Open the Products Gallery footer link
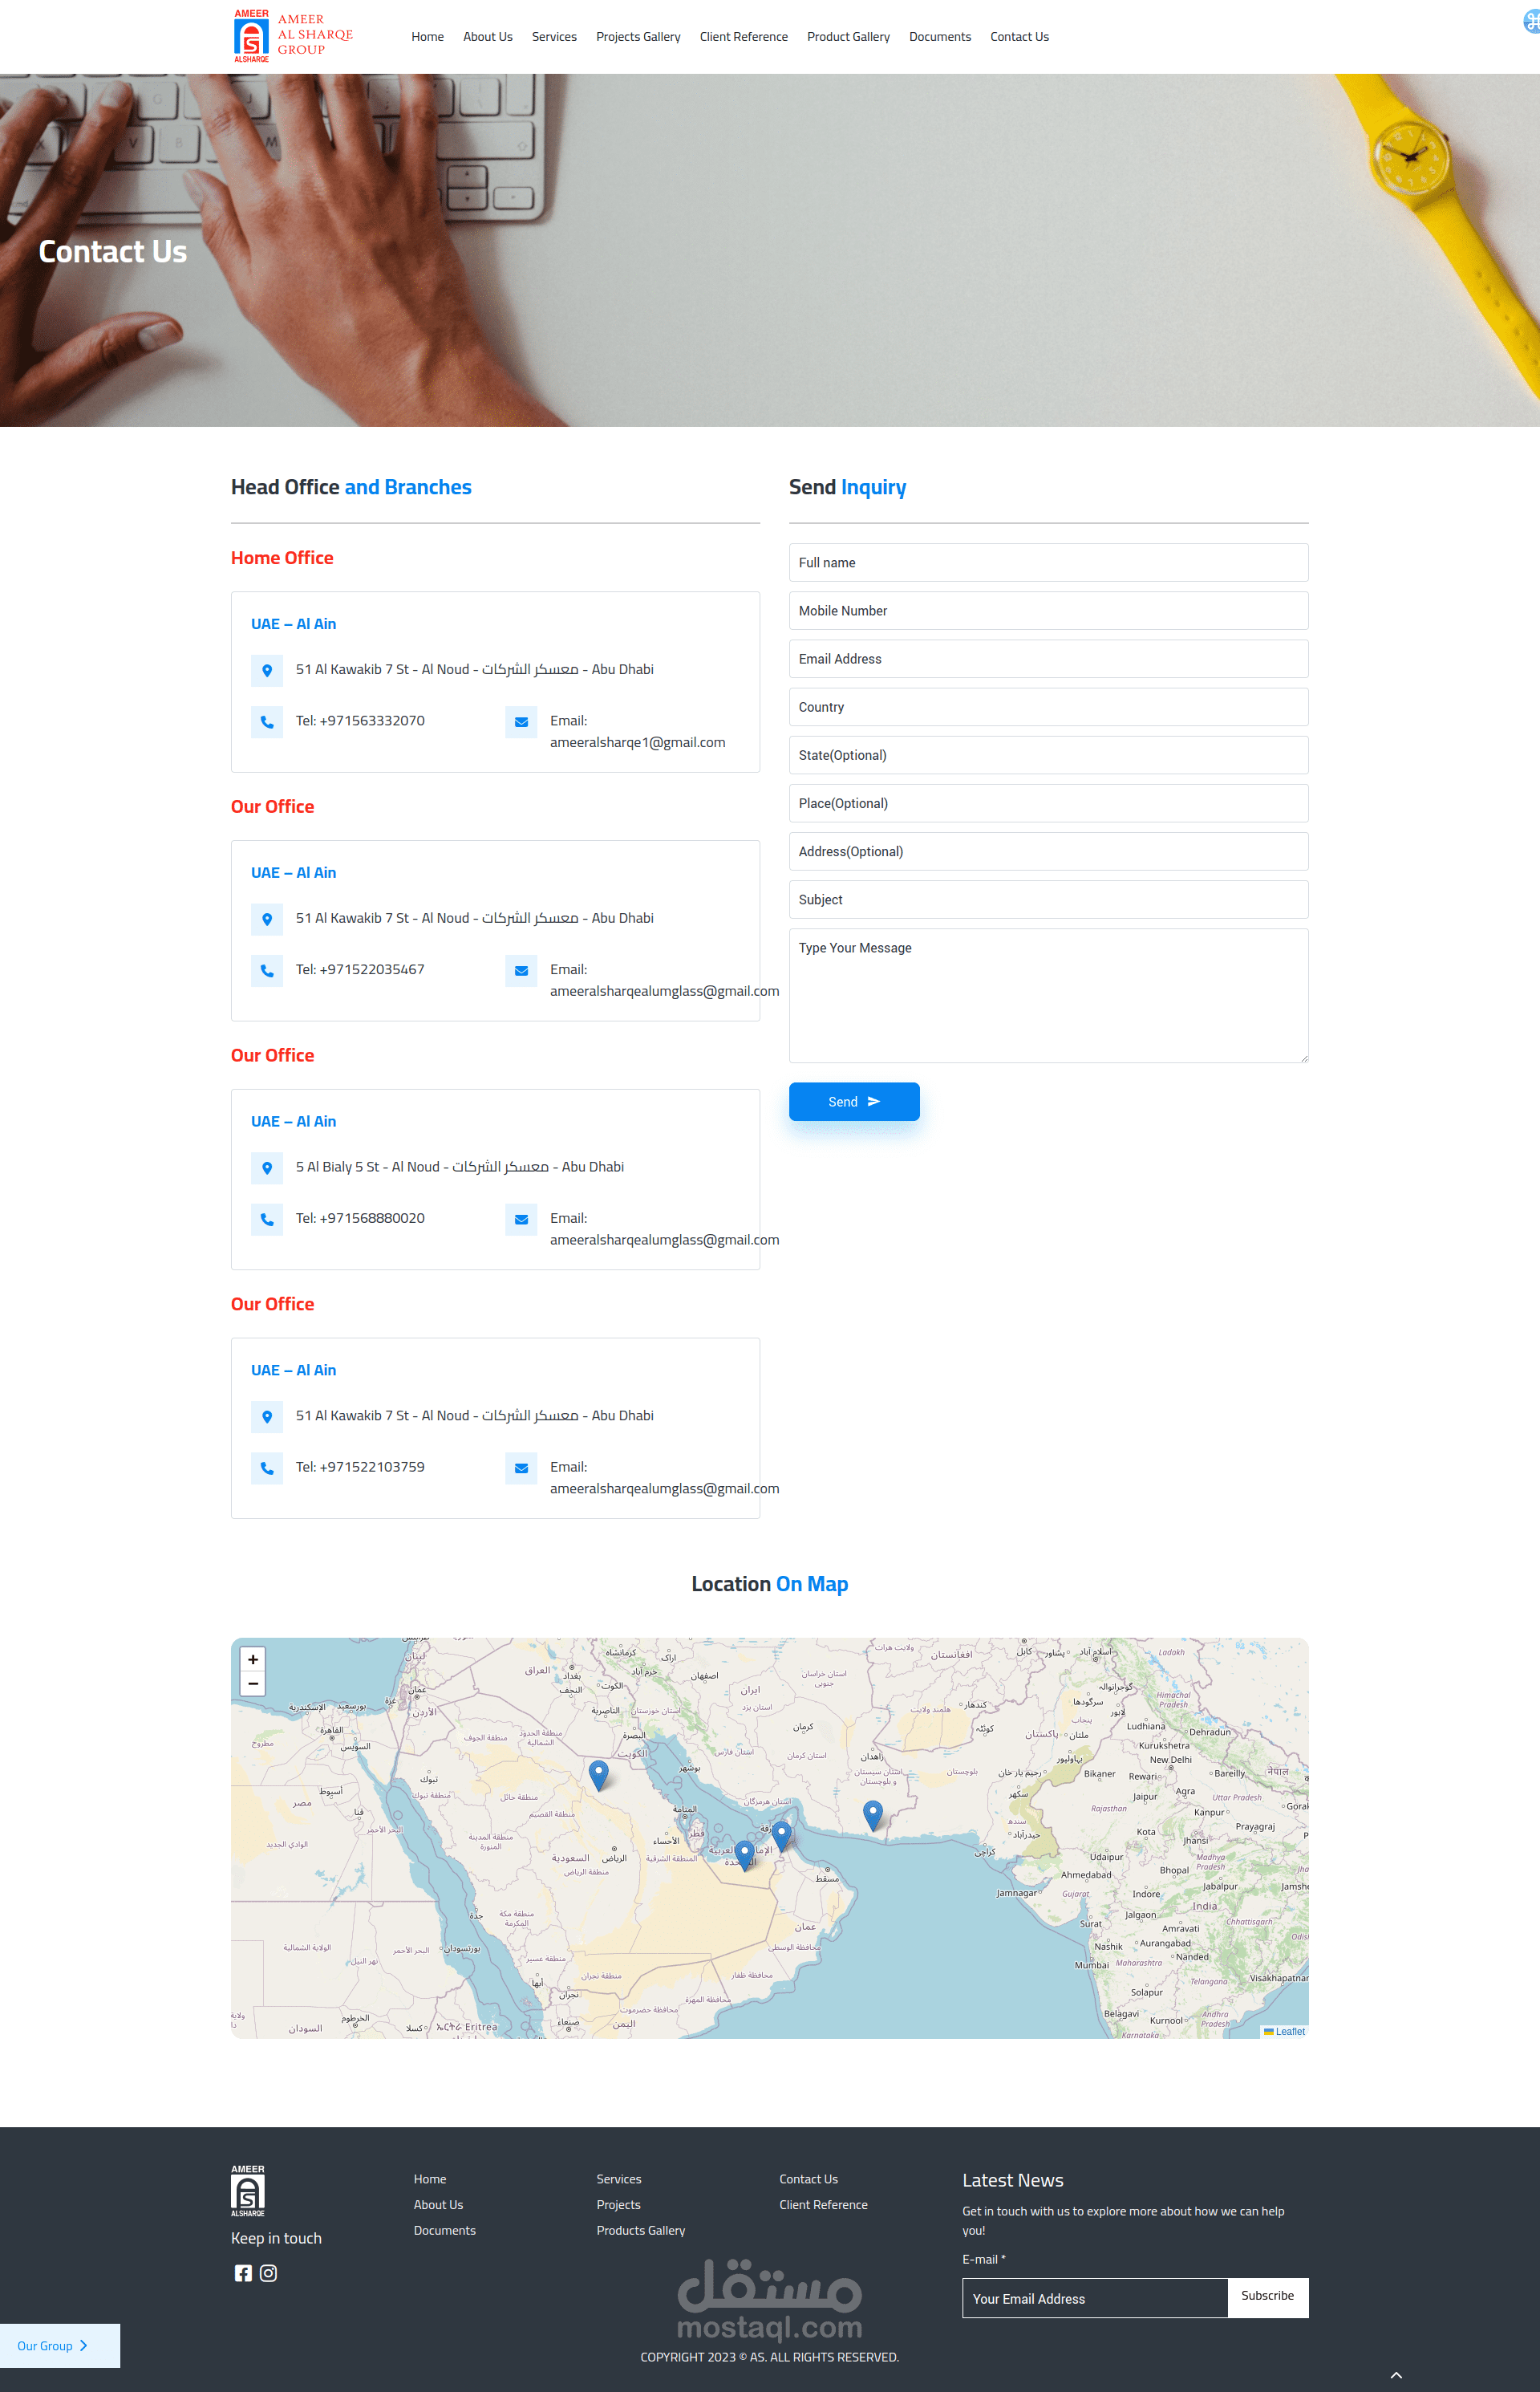This screenshot has height=2392, width=1540. point(640,2230)
